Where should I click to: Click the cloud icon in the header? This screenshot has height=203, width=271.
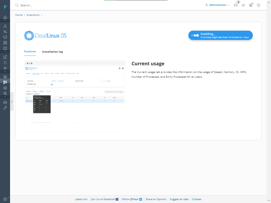click(243, 5)
